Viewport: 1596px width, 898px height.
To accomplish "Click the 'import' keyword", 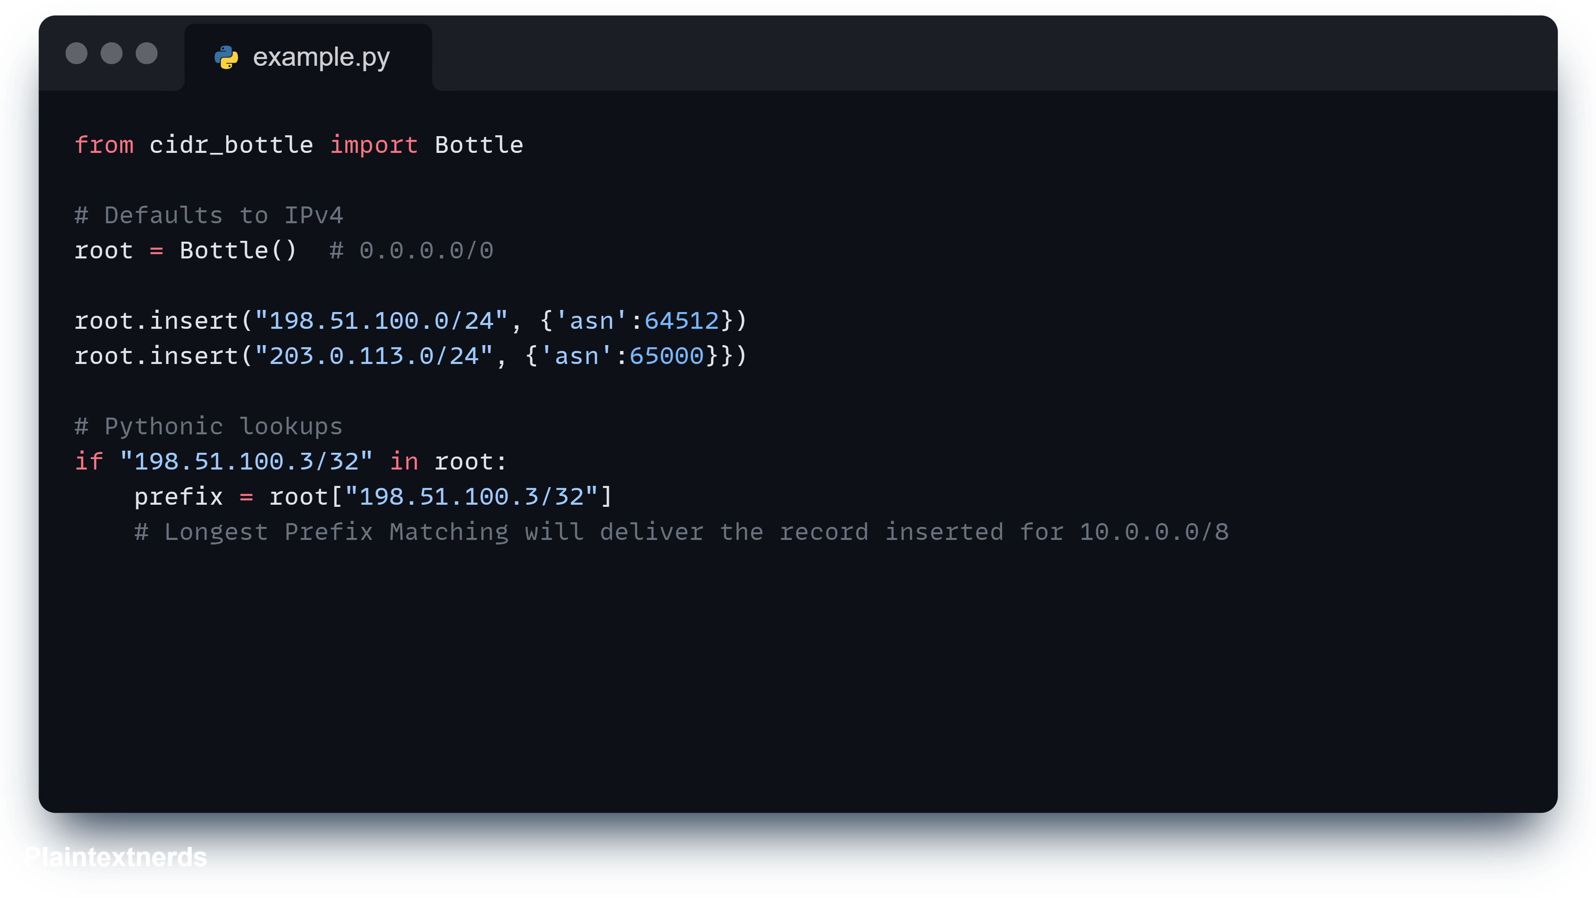I will pyautogui.click(x=374, y=145).
